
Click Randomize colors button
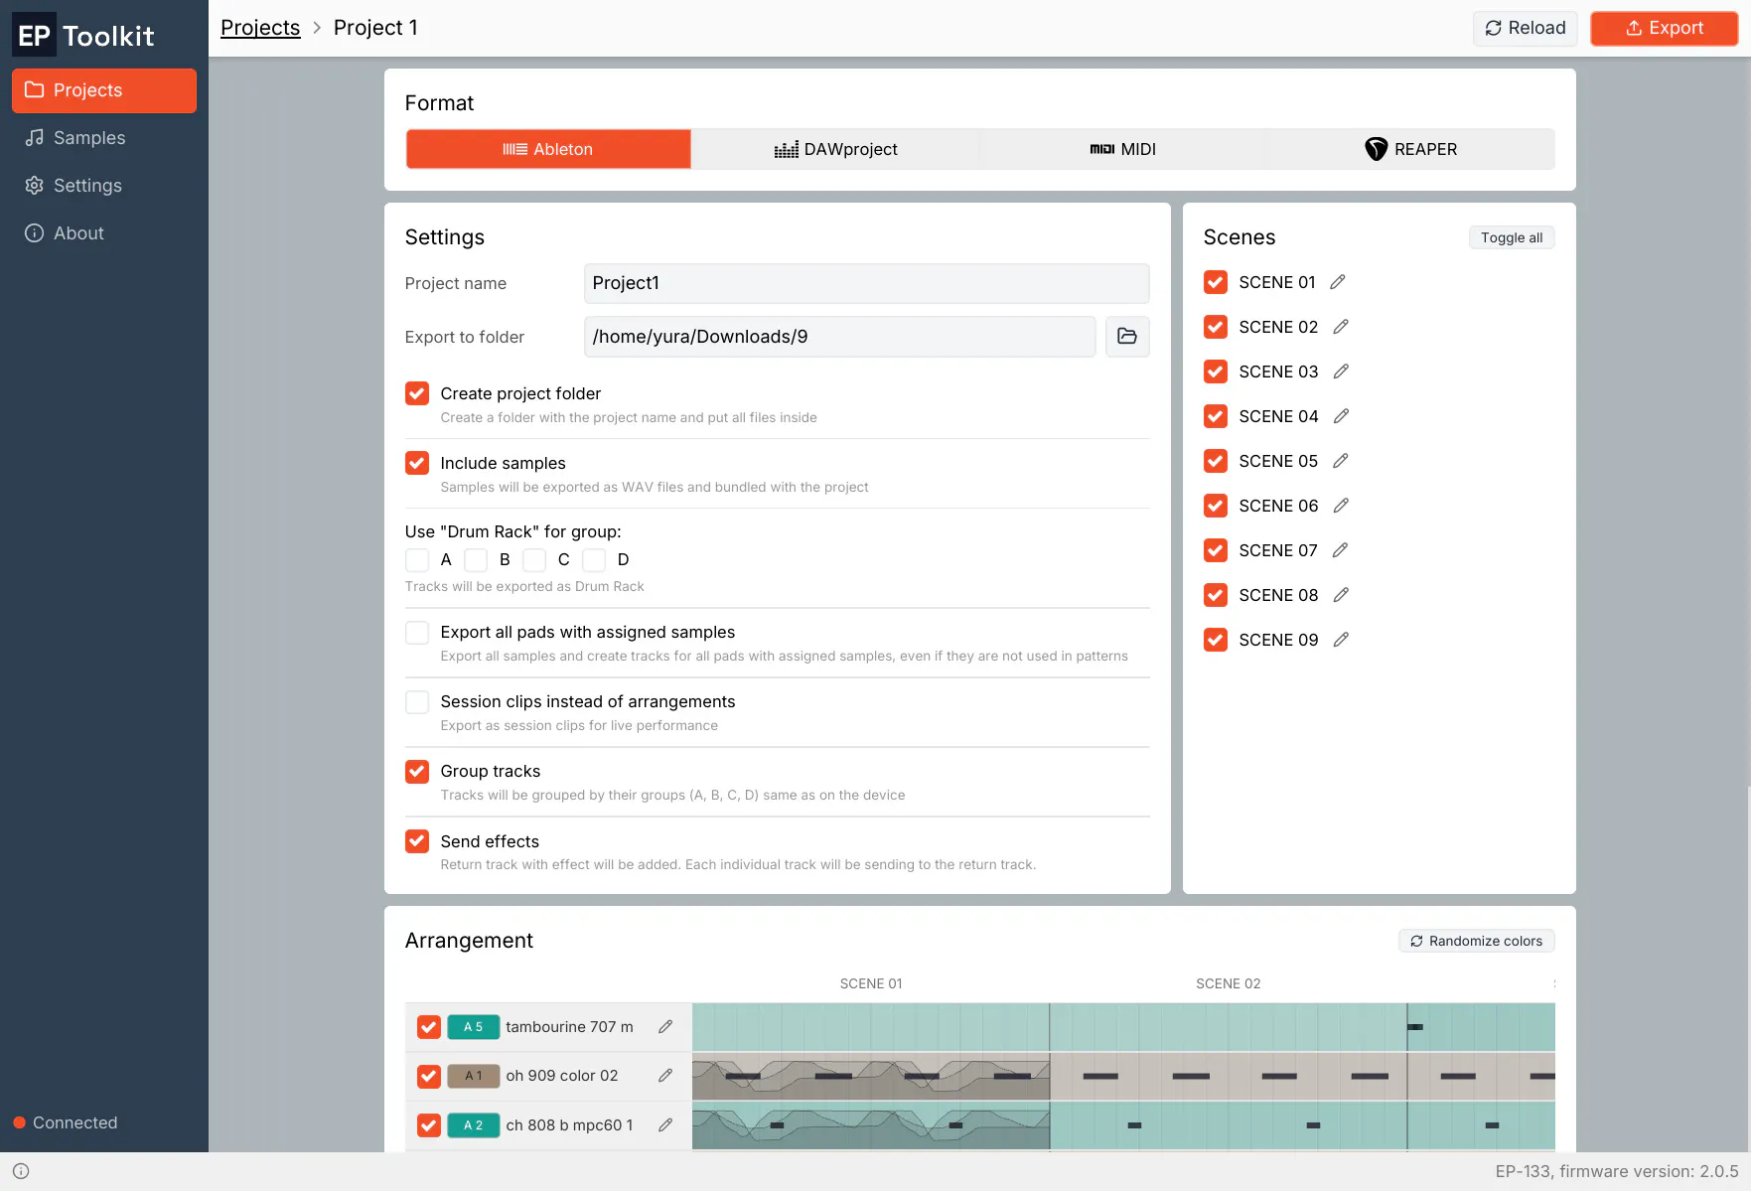tap(1477, 941)
